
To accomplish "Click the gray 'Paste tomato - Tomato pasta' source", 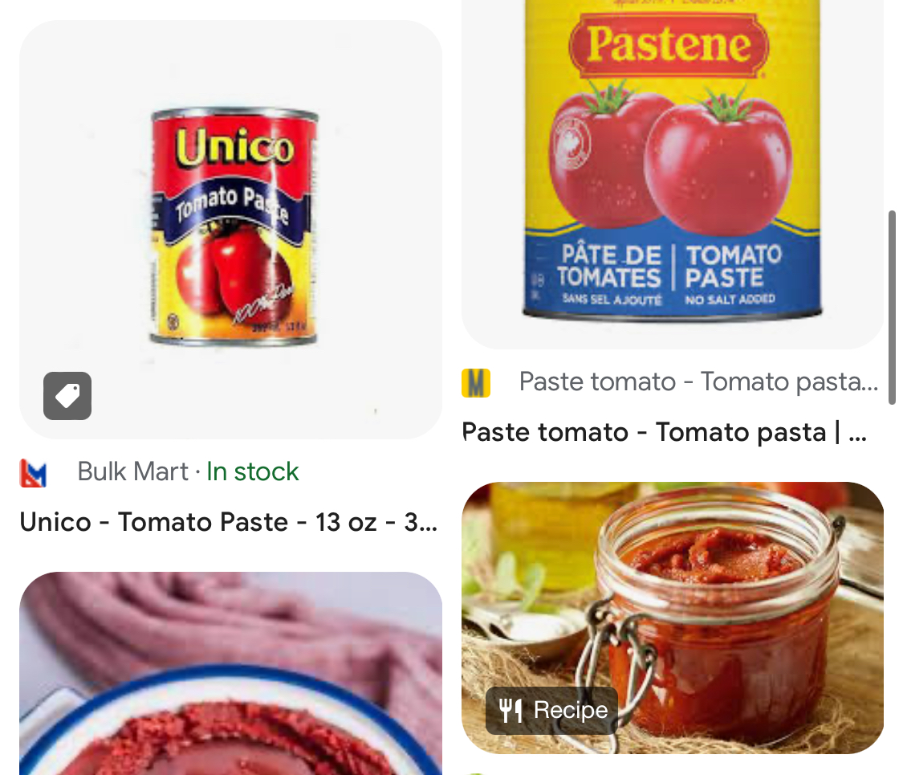I will tap(698, 381).
